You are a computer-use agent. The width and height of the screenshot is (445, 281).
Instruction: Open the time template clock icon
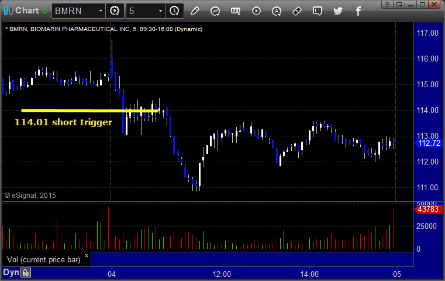pyautogui.click(x=174, y=11)
